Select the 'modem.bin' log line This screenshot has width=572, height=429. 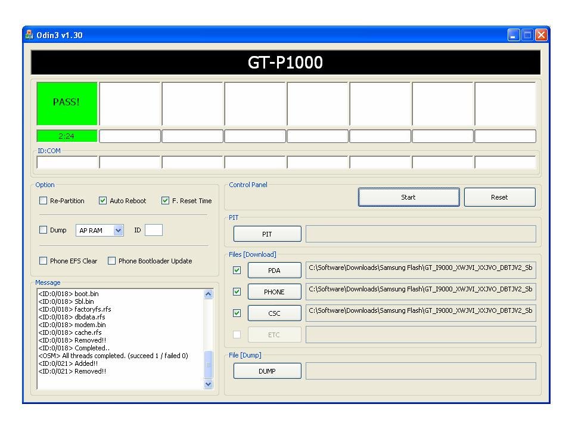point(72,325)
